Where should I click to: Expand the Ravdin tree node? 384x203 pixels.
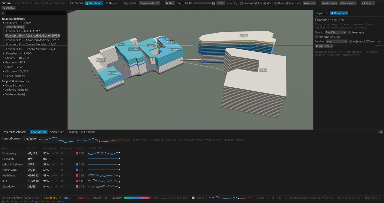click(4, 63)
